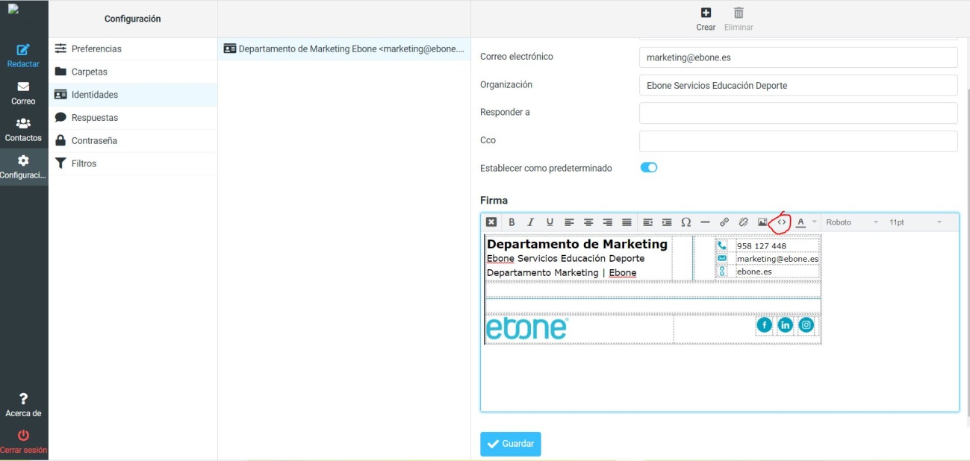Screen dimensions: 970x461
Task: Apply italic formatting in signature editor
Action: (x=531, y=222)
